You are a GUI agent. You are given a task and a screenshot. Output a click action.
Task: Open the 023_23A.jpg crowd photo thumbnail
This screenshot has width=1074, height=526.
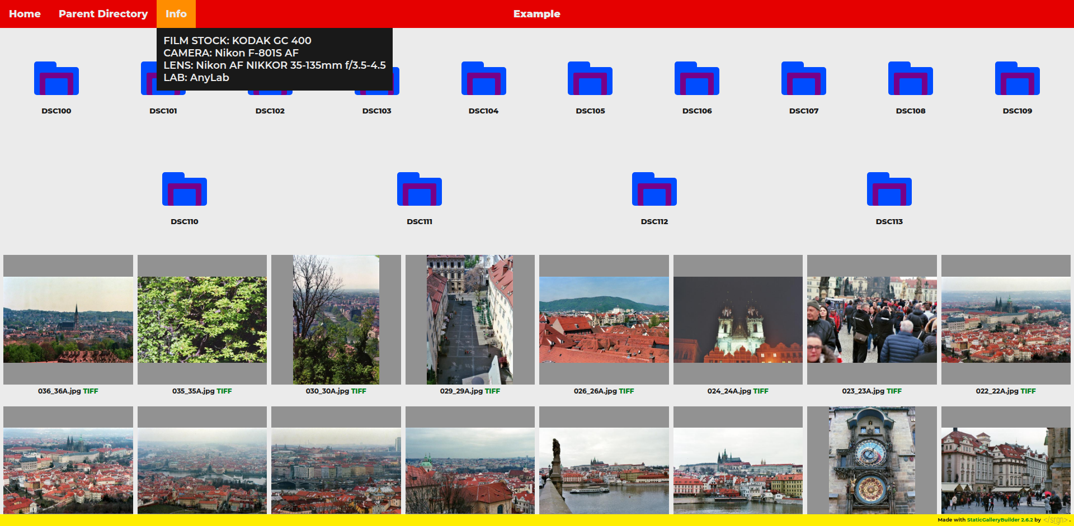[872, 320]
